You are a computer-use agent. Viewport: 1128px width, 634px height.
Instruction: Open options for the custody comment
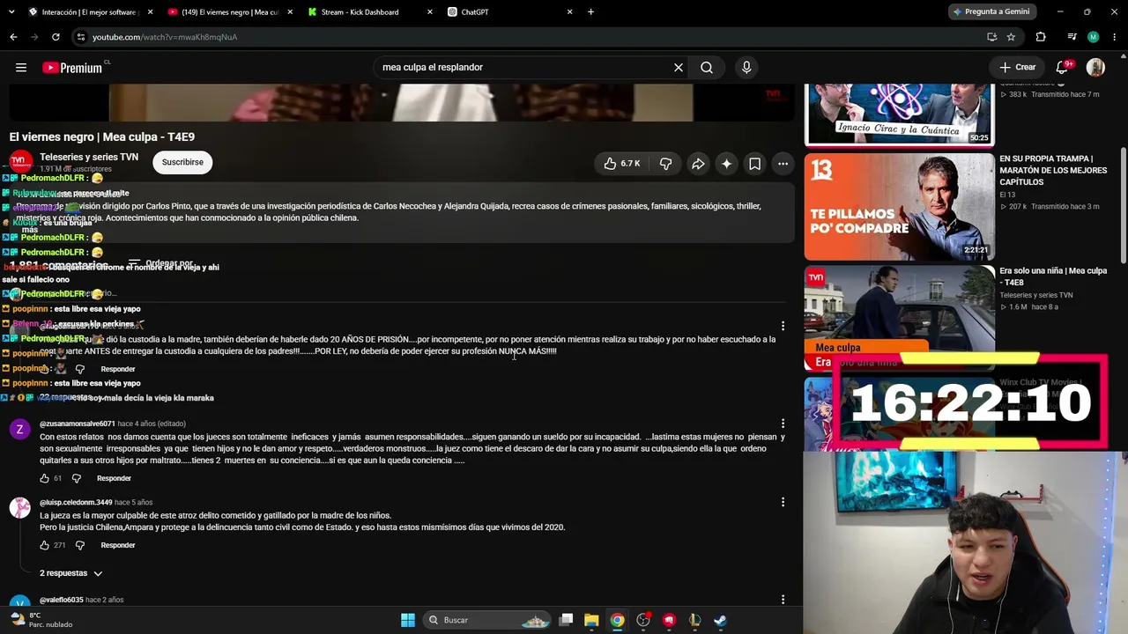coord(783,327)
